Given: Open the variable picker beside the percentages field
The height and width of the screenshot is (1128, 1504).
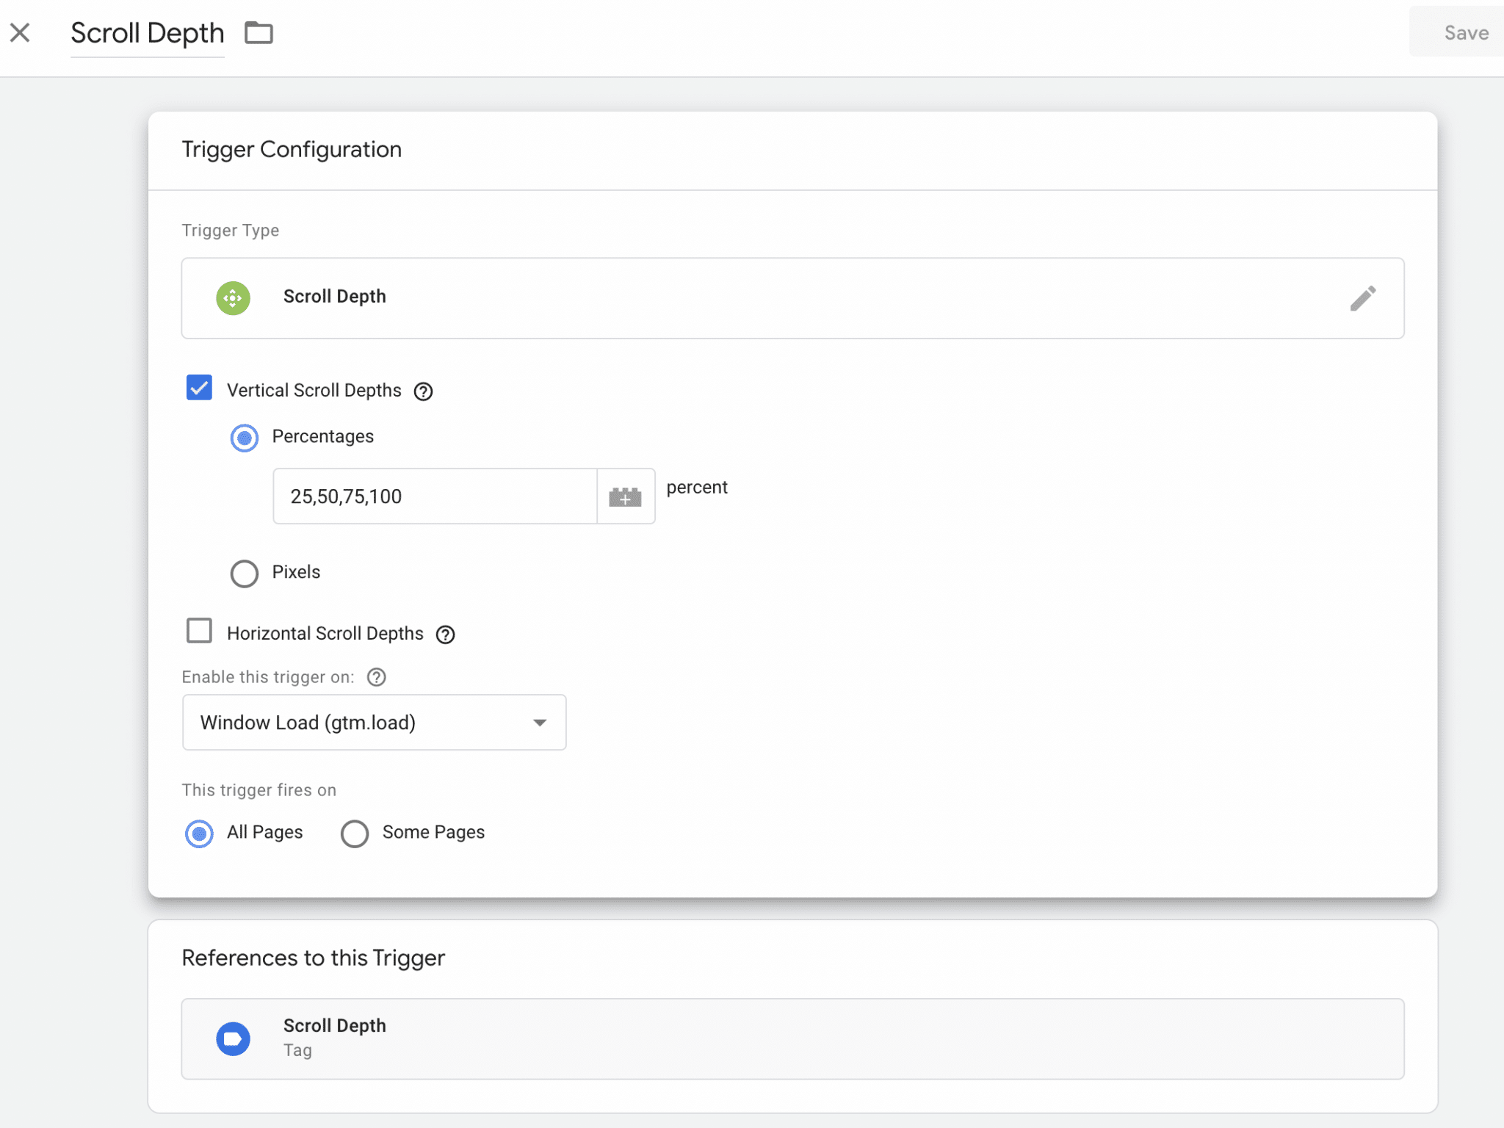Looking at the screenshot, I should click(x=625, y=496).
